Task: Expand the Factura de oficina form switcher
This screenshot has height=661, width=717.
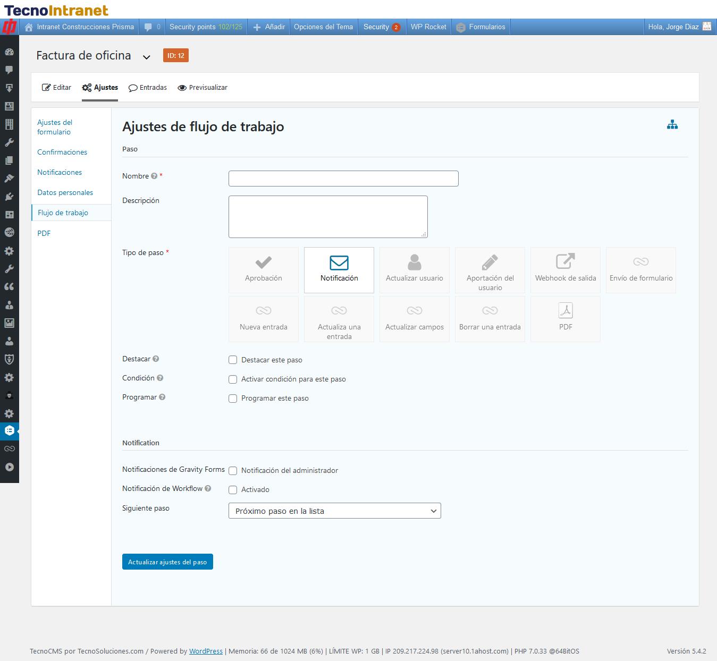Action: [147, 57]
